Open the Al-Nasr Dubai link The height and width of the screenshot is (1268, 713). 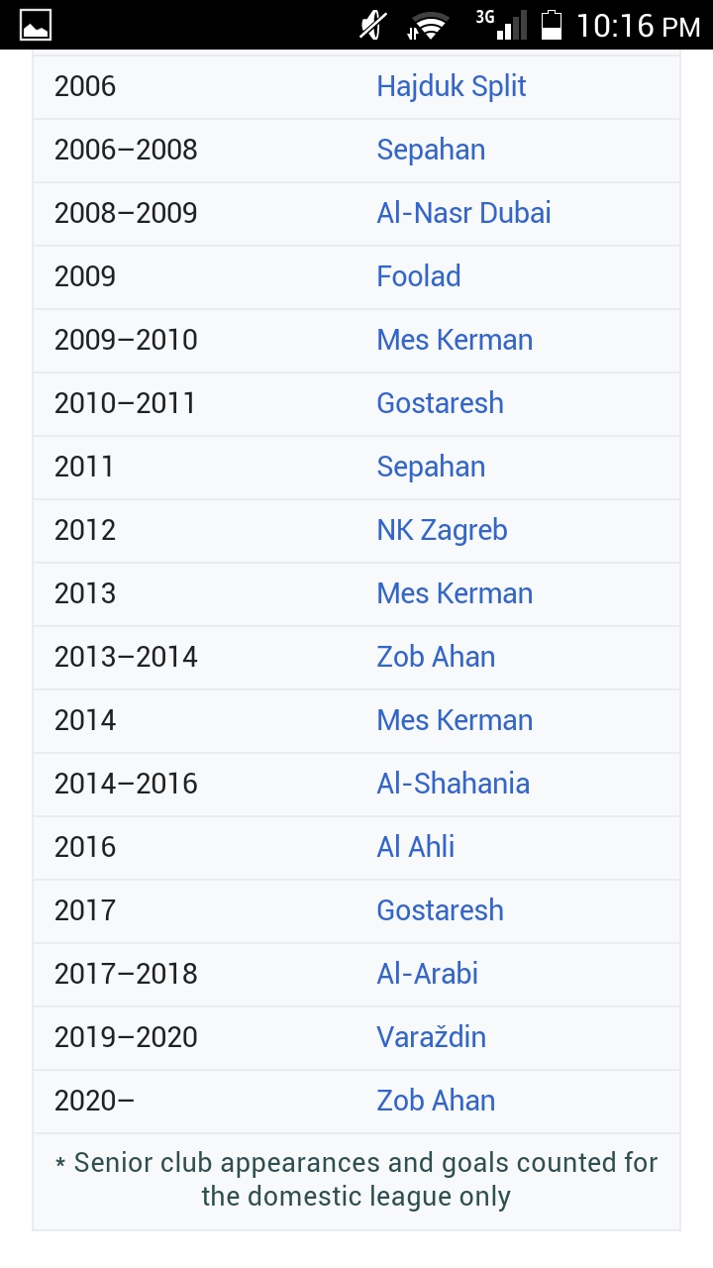tap(463, 213)
